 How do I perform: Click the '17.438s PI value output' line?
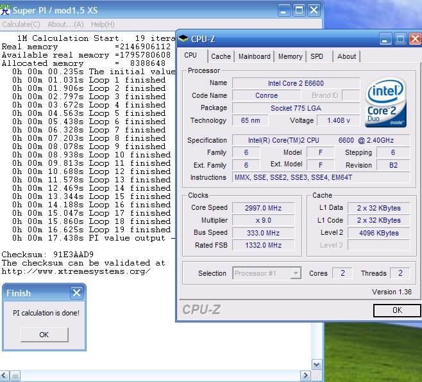[94, 238]
